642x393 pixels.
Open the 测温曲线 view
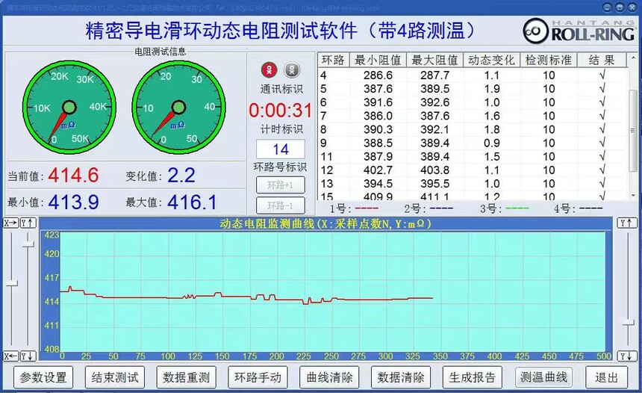coord(543,377)
